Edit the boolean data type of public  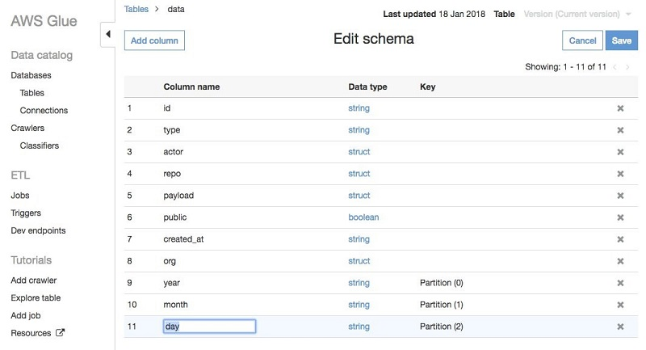point(363,217)
